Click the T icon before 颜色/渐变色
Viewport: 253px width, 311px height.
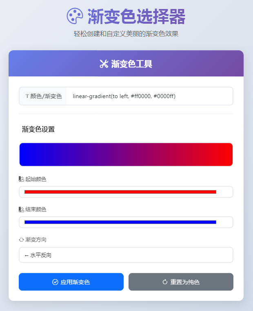tap(27, 96)
